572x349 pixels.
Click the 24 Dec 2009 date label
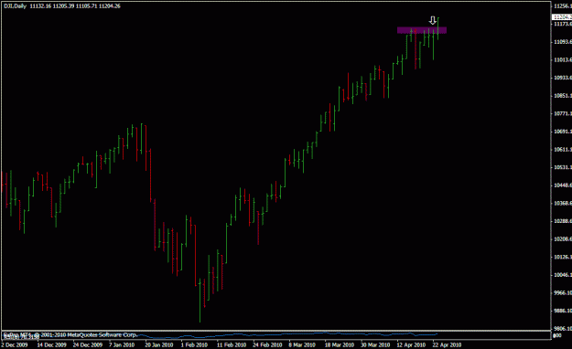coord(88,344)
